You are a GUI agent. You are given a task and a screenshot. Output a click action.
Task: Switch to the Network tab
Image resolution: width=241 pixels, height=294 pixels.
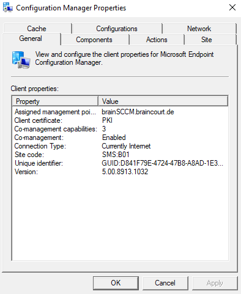[x=199, y=29]
